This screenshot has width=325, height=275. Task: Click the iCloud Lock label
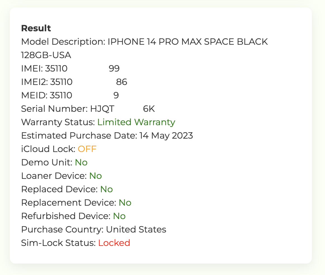[x=48, y=149]
